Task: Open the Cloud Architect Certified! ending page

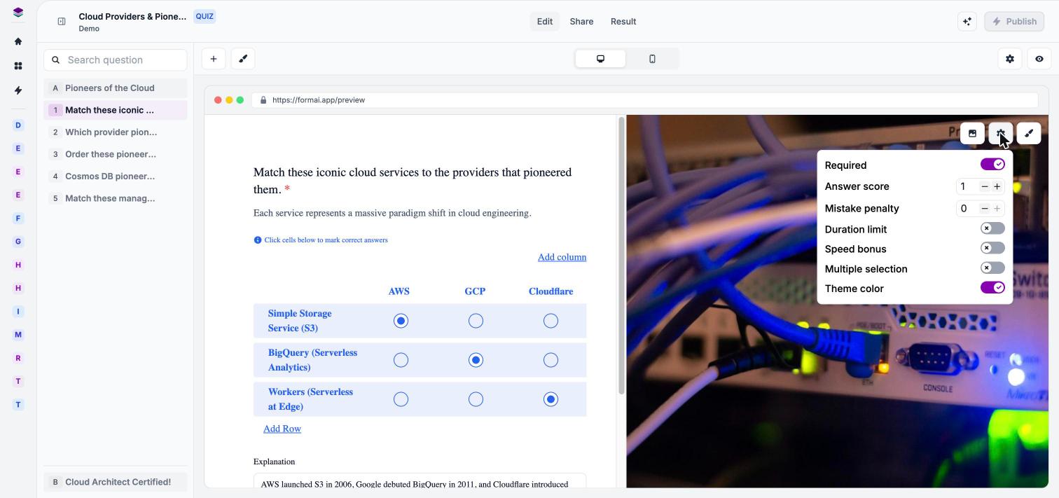Action: coord(116,482)
